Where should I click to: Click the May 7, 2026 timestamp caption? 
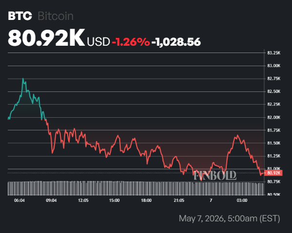[229, 218]
